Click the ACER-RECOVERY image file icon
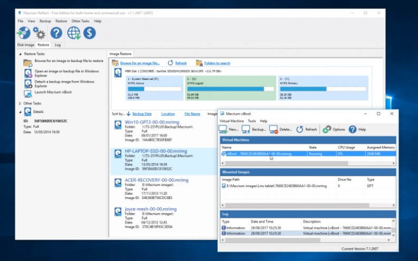The image size is (418, 261). pos(118,183)
